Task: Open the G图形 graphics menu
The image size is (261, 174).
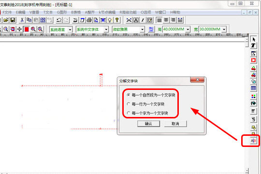Action: click(x=62, y=12)
